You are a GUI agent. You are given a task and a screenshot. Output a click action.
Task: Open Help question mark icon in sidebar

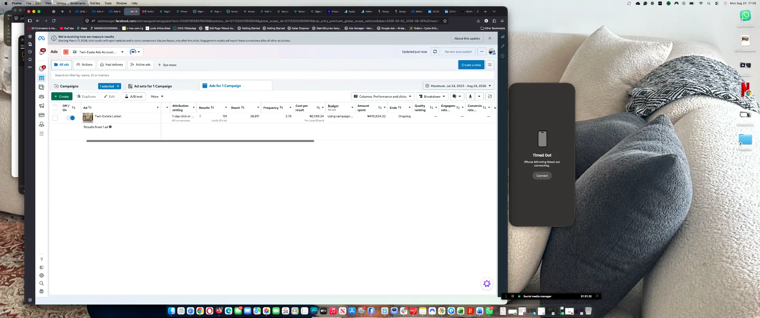(42, 259)
